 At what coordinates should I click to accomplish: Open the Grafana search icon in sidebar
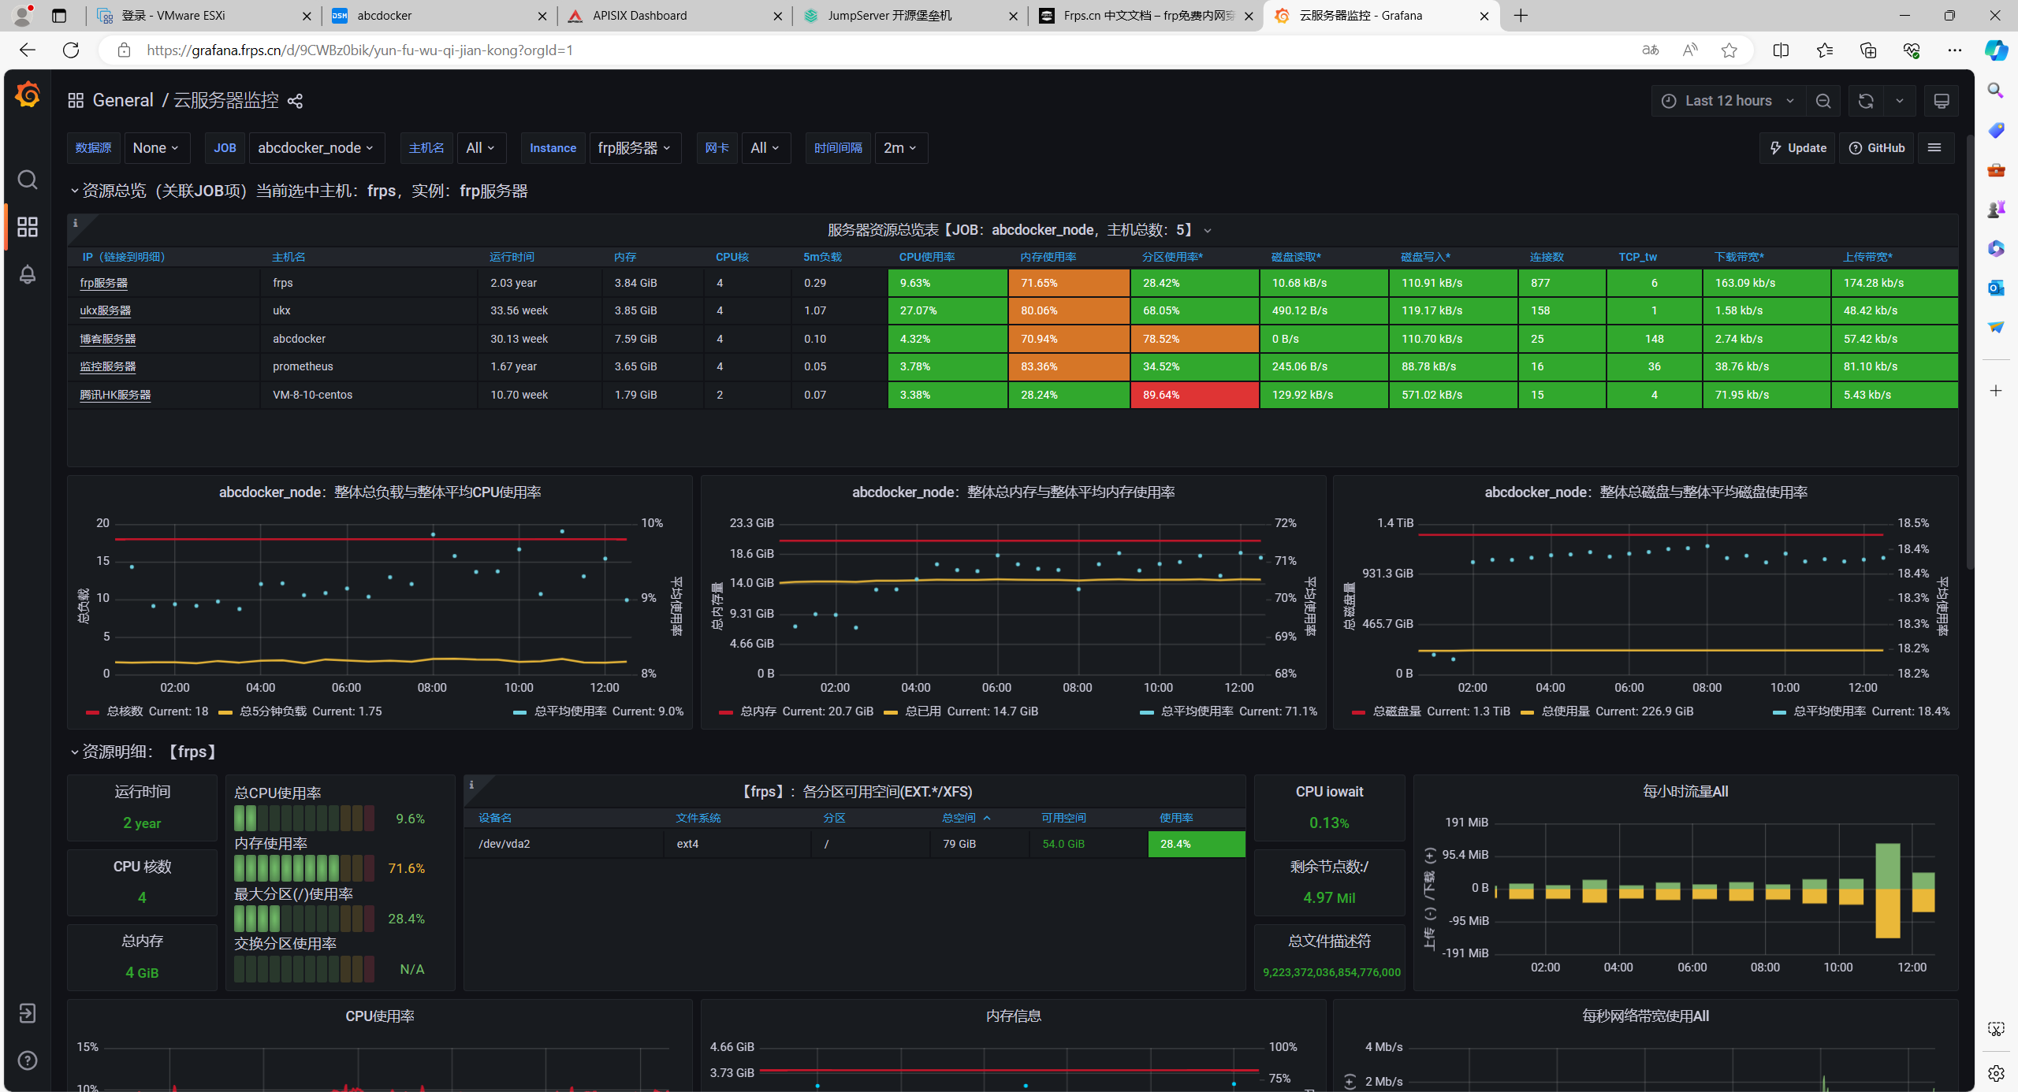[28, 180]
